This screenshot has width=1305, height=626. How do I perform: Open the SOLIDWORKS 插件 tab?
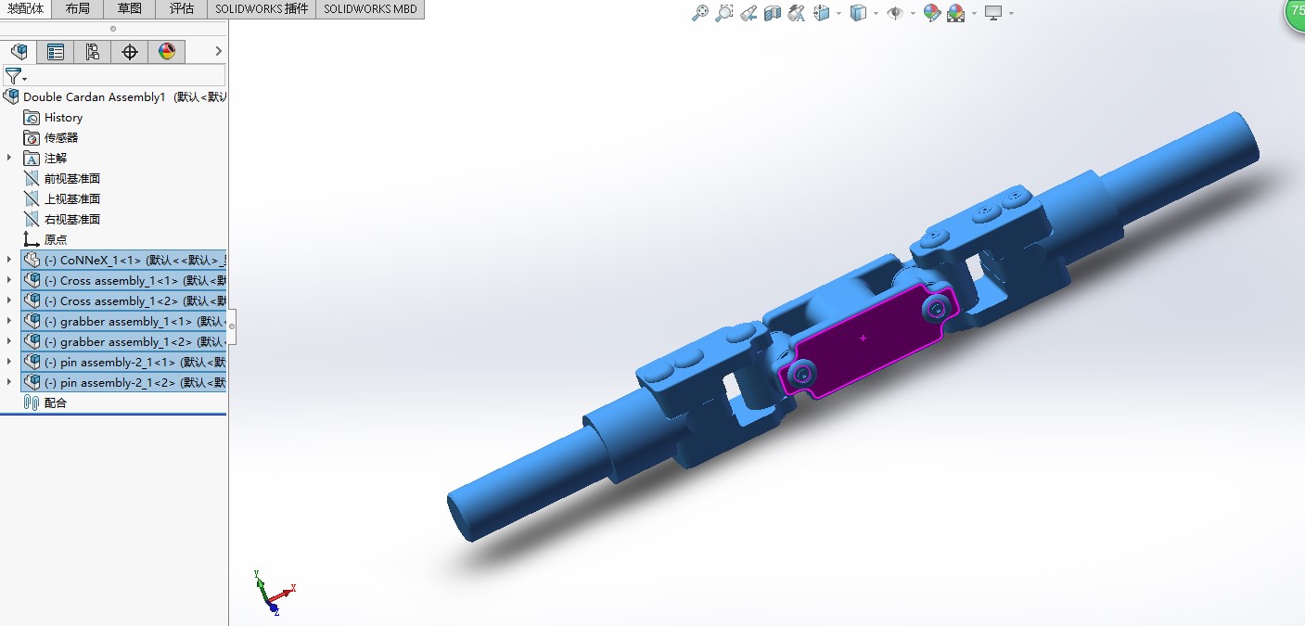[x=262, y=9]
